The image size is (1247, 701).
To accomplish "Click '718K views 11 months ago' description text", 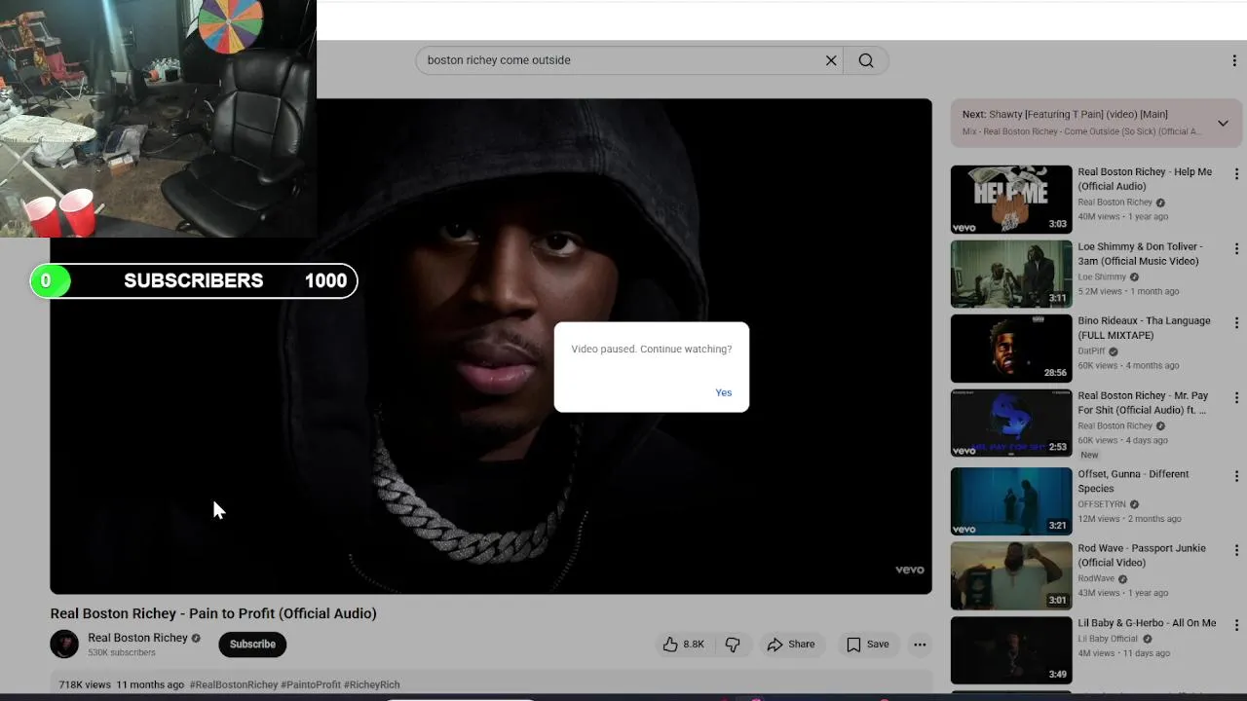I will pos(121,684).
